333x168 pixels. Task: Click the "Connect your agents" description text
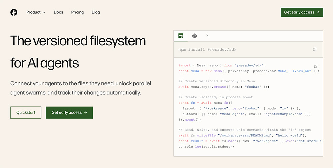click(x=81, y=88)
